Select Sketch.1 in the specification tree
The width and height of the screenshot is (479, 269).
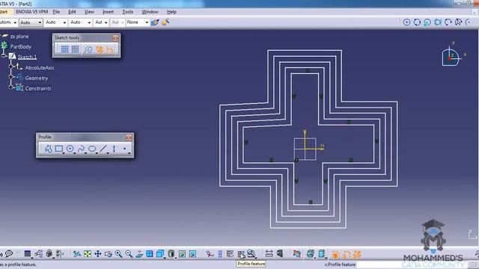[27, 57]
